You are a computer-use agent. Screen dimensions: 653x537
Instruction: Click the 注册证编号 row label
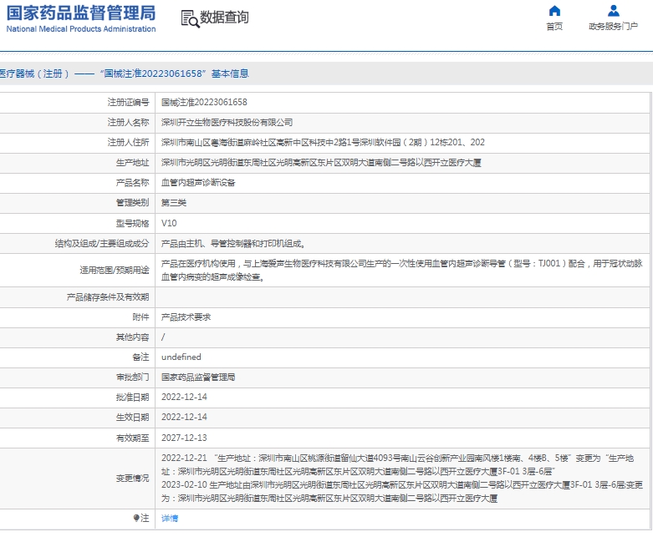(128, 103)
